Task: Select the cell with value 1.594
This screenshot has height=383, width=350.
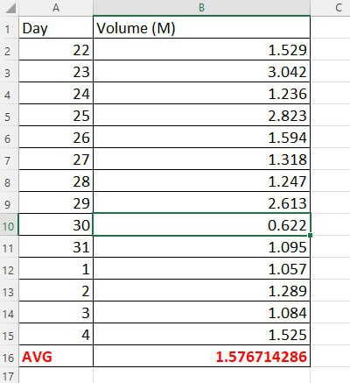Action: pos(201,137)
